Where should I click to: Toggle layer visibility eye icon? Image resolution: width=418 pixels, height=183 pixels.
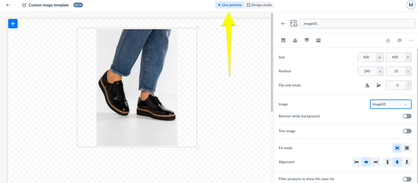[x=399, y=41]
